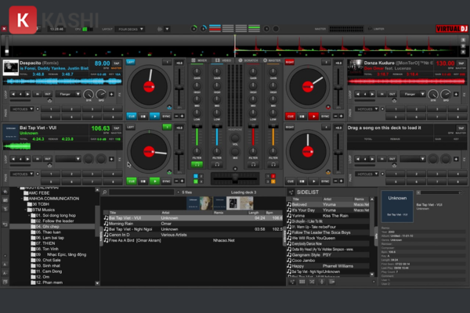Click the back arrow in browser sidebar
Image resolution: width=470 pixels, height=313 pixels.
pos(5,225)
